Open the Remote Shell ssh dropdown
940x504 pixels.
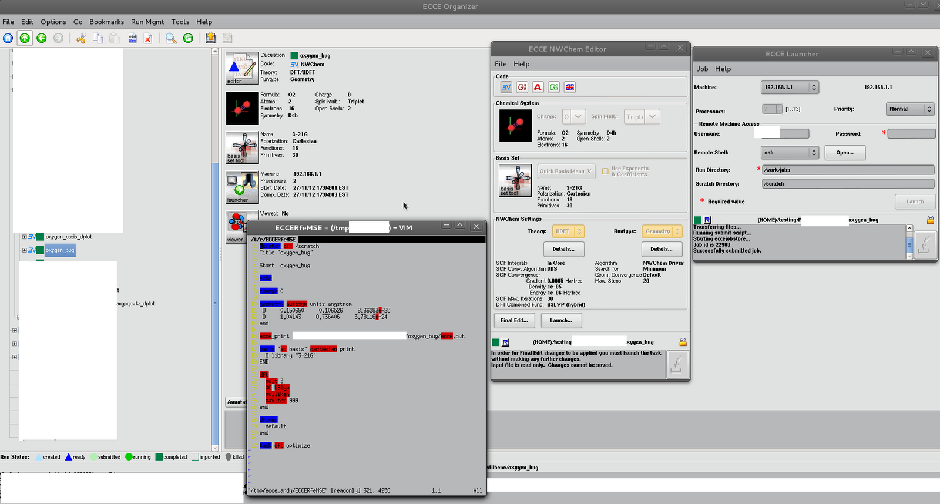click(790, 152)
